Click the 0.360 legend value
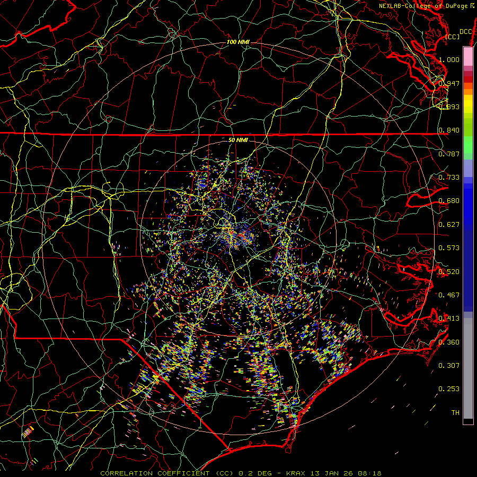Screen dimensions: 477x477 tap(449, 342)
